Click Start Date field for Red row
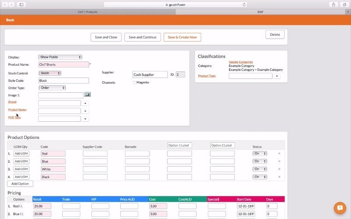The height and width of the screenshot is (219, 351). [x=246, y=206]
